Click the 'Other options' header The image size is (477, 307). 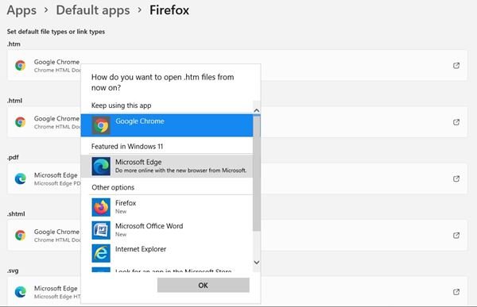113,187
